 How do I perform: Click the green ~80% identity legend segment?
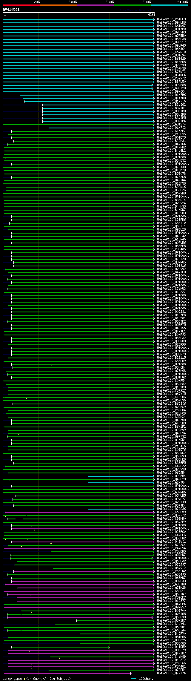132,5
